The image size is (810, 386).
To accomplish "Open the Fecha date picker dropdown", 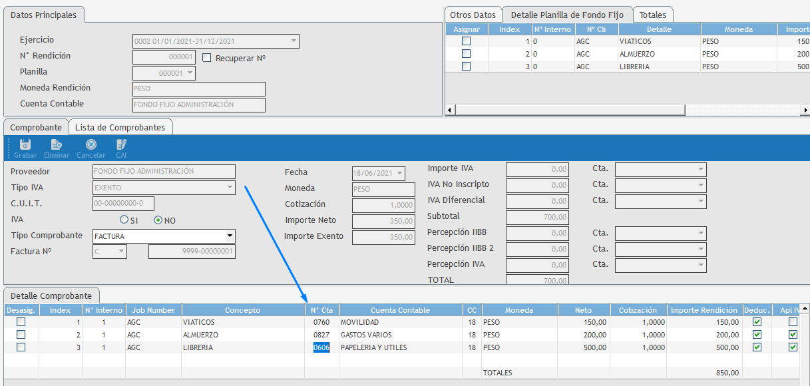I will point(399,174).
